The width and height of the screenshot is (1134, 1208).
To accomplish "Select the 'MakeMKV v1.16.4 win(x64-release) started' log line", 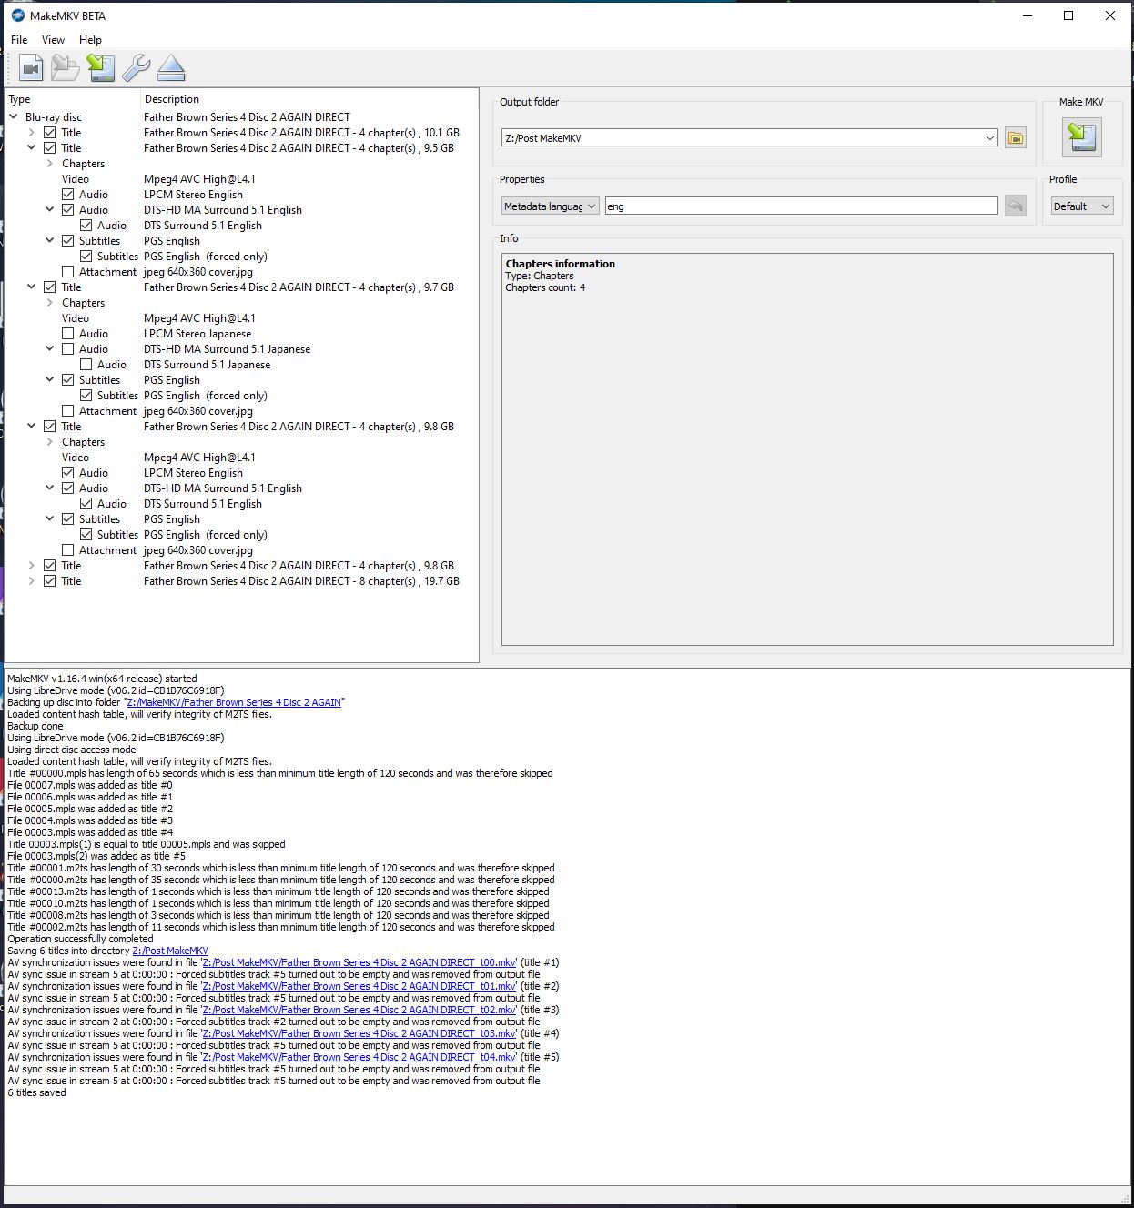I will pos(102,679).
